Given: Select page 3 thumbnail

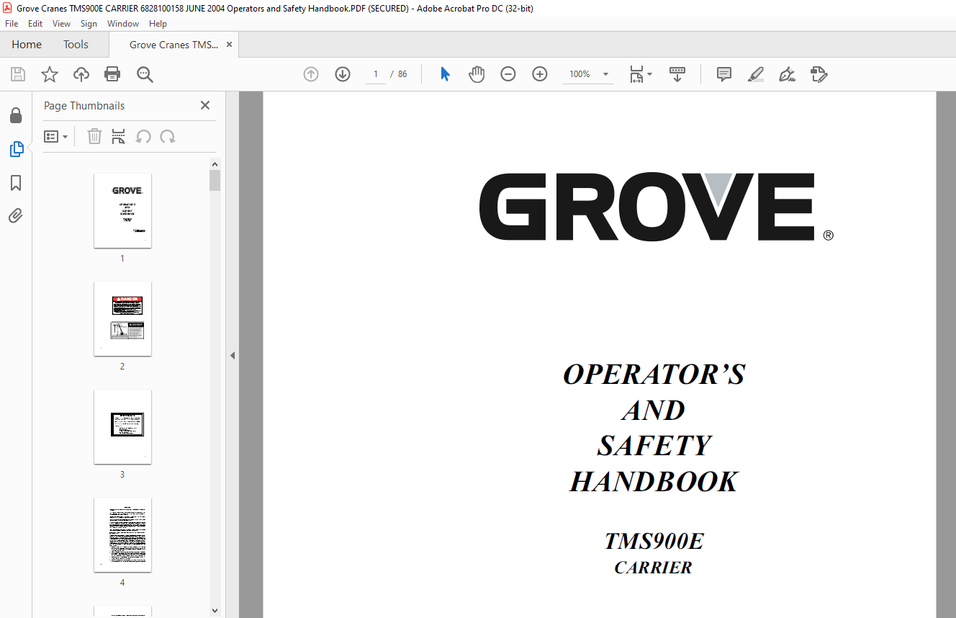Looking at the screenshot, I should click(x=122, y=426).
